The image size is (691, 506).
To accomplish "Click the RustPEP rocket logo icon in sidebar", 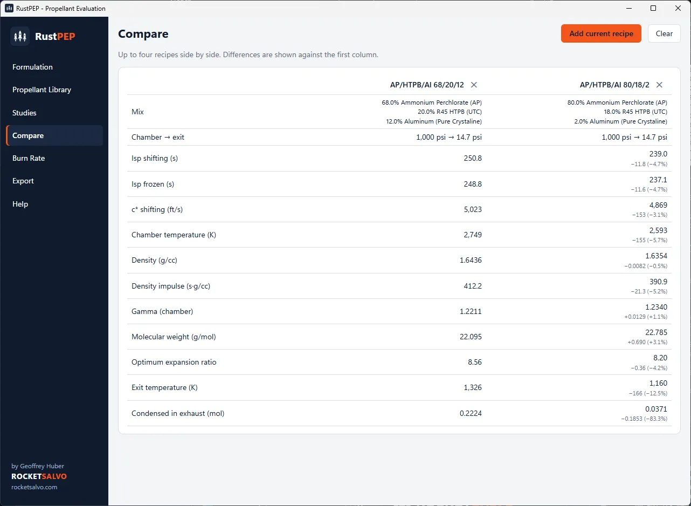I will pyautogui.click(x=20, y=36).
